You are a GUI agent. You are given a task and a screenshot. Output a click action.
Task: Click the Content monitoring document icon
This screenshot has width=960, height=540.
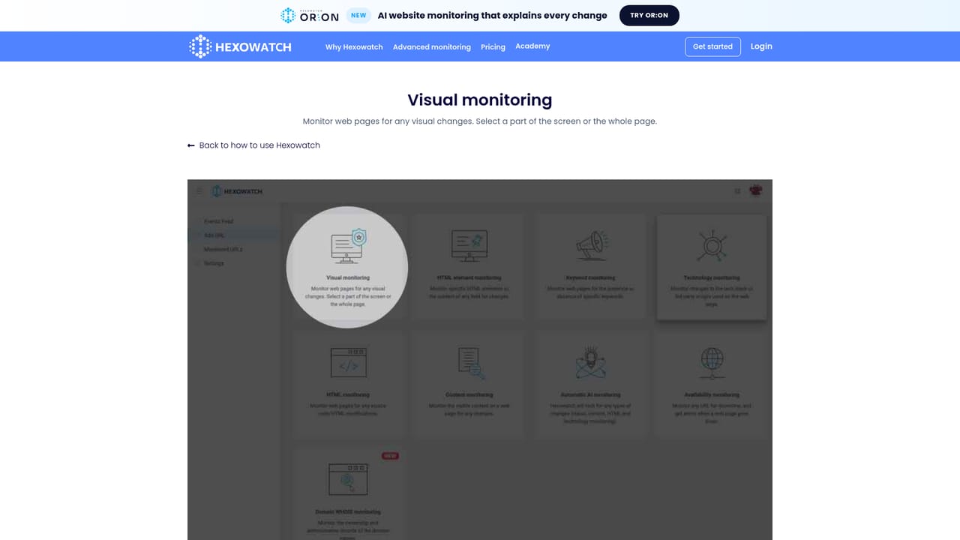(470, 363)
